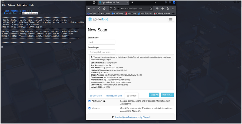Open the terminal Help menu

click(x=32, y=5)
